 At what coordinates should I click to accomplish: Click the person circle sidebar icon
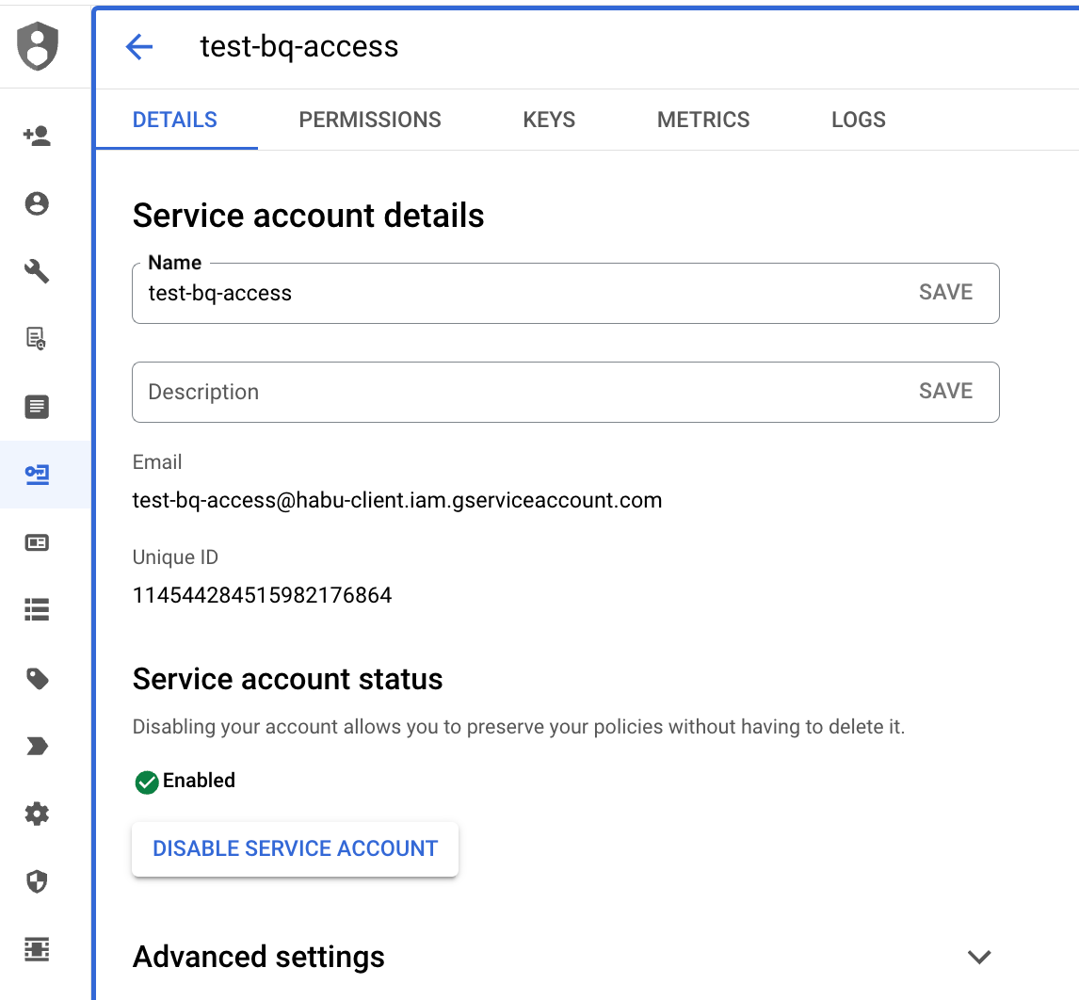37,204
